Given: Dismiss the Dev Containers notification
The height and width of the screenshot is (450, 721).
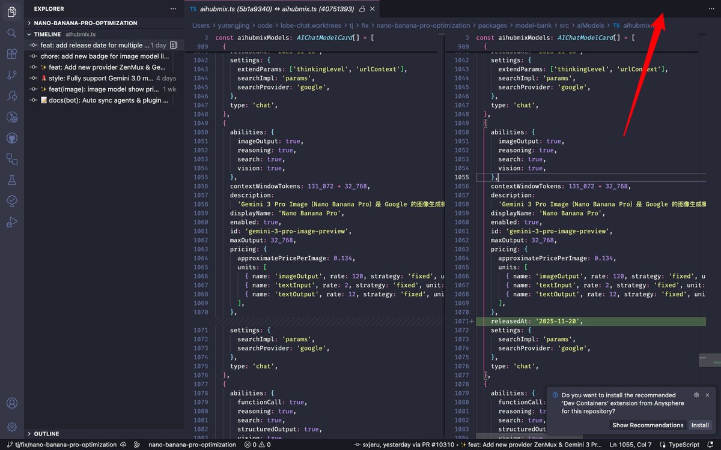Looking at the screenshot, I should (x=707, y=395).
